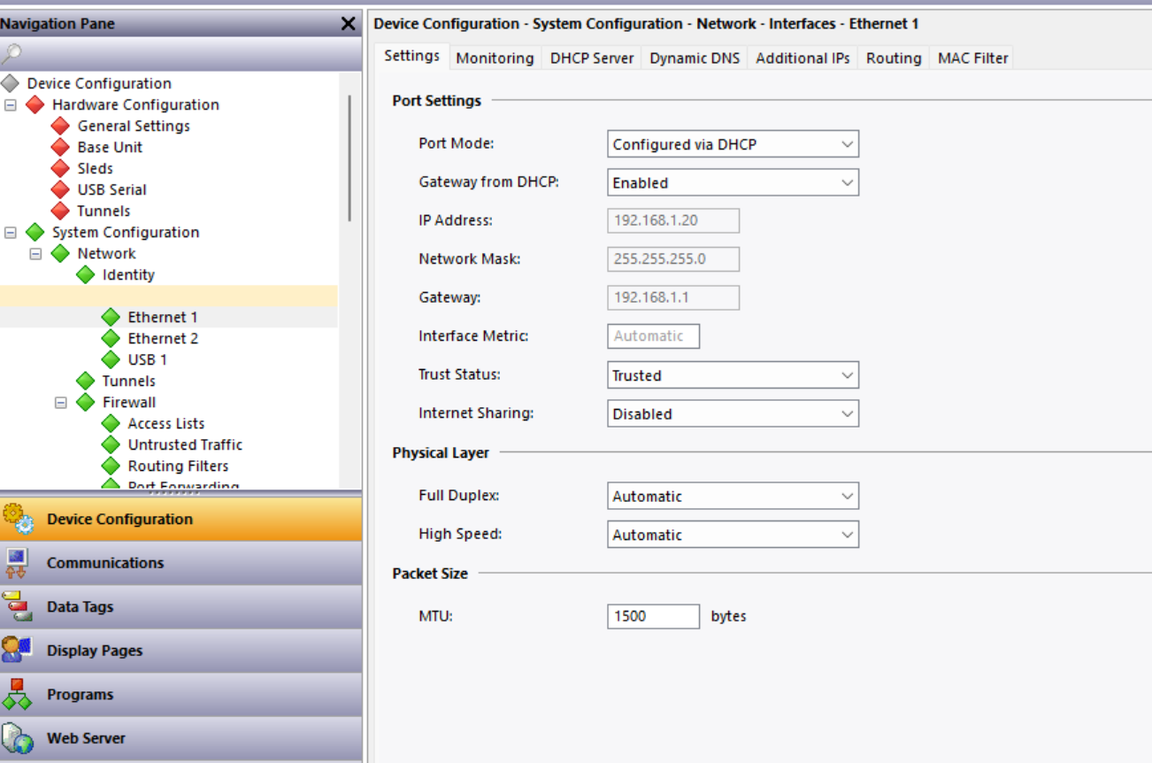Open the Port Mode dropdown
Screen dimensions: 1152x763
tap(733, 144)
